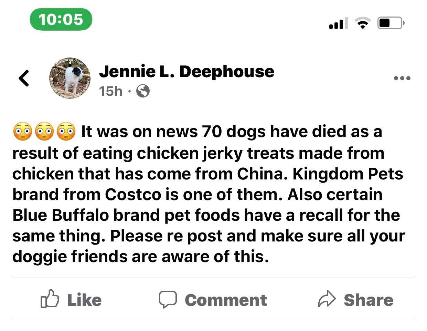This screenshot has height=331, width=427.
Task: Open the Jennie L. Deephouse name link
Action: pyautogui.click(x=186, y=71)
